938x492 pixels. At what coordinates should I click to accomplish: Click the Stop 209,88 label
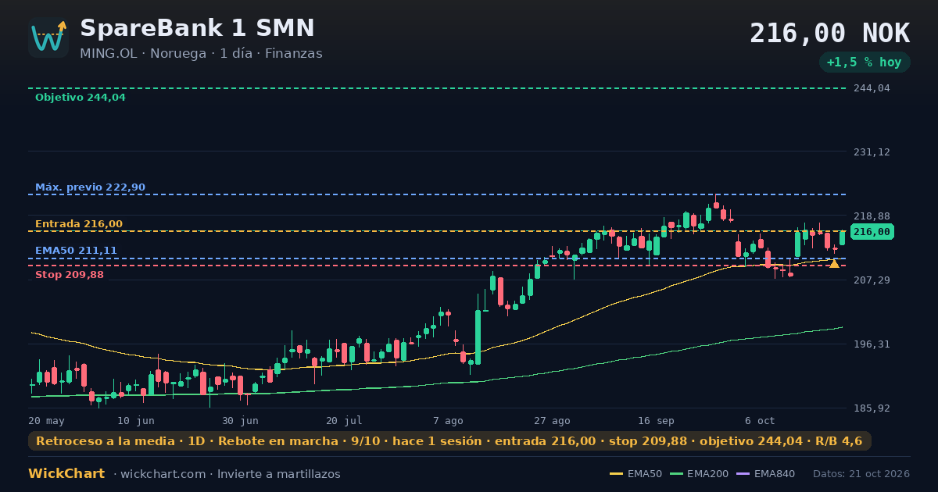pos(70,275)
